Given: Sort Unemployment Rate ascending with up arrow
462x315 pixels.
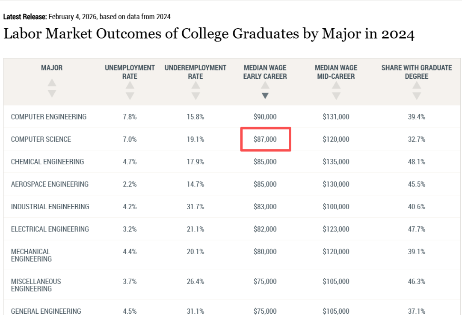Looking at the screenshot, I should pyautogui.click(x=130, y=86).
